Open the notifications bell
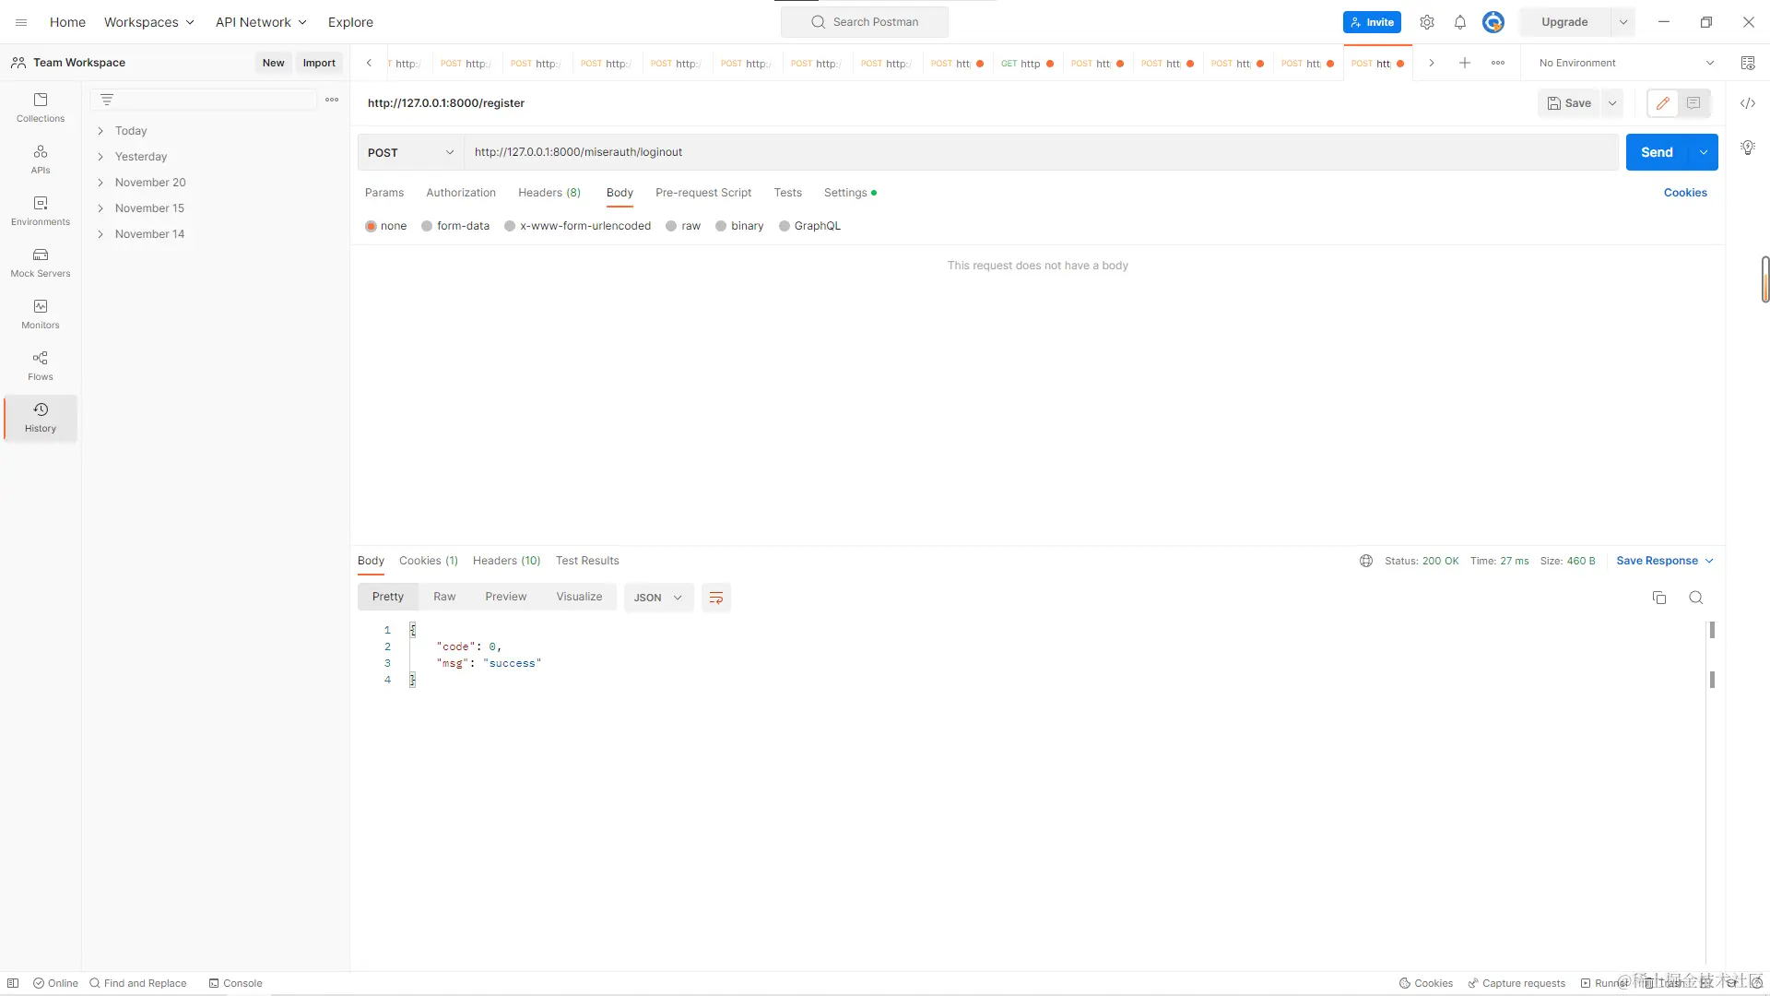This screenshot has height=996, width=1770. (x=1460, y=22)
